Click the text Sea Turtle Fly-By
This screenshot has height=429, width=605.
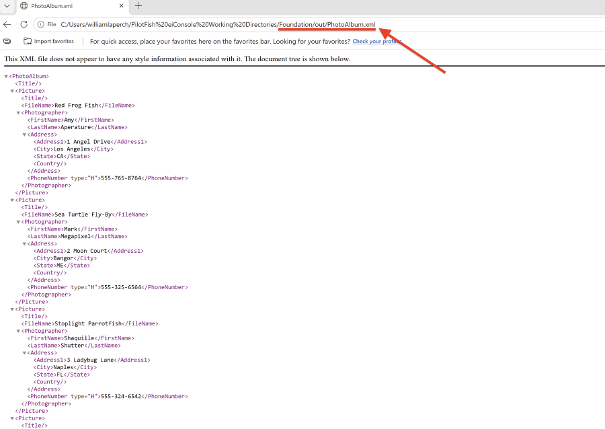[x=83, y=214]
